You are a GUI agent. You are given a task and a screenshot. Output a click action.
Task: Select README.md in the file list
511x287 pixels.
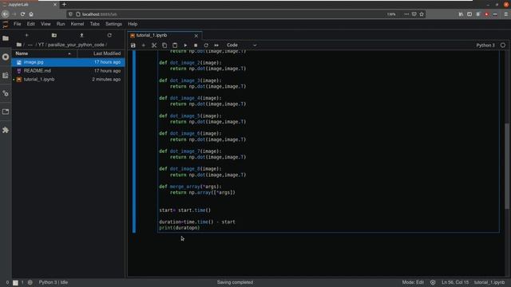tap(69, 71)
